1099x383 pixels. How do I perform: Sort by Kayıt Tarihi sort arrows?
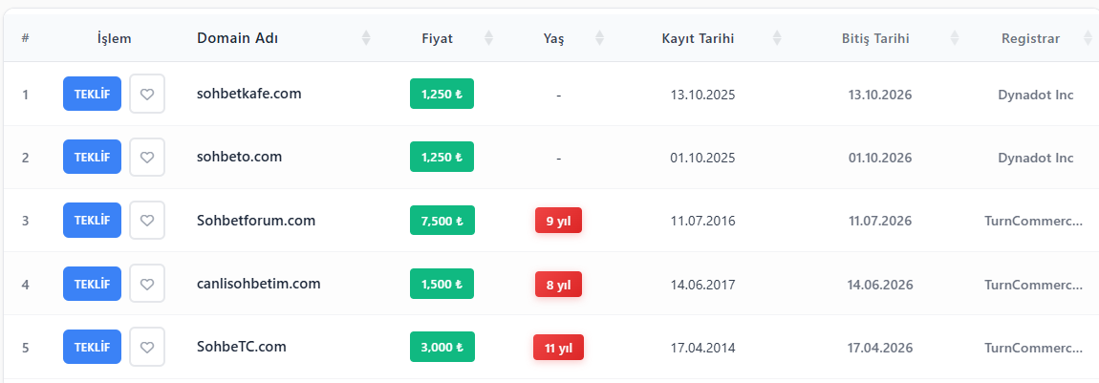pyautogui.click(x=777, y=38)
